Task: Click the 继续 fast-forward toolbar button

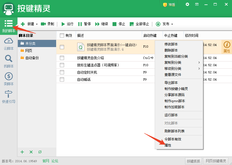Action: click(x=101, y=24)
